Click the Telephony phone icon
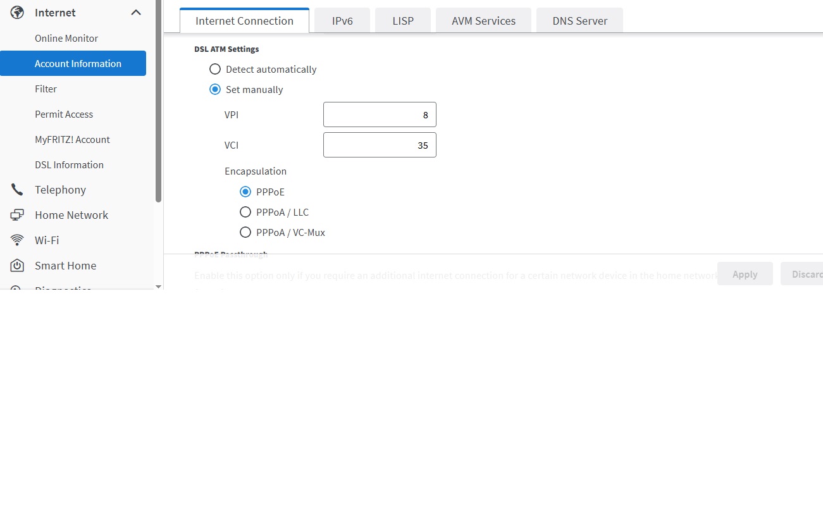Screen dimensions: 823x506 point(17,190)
